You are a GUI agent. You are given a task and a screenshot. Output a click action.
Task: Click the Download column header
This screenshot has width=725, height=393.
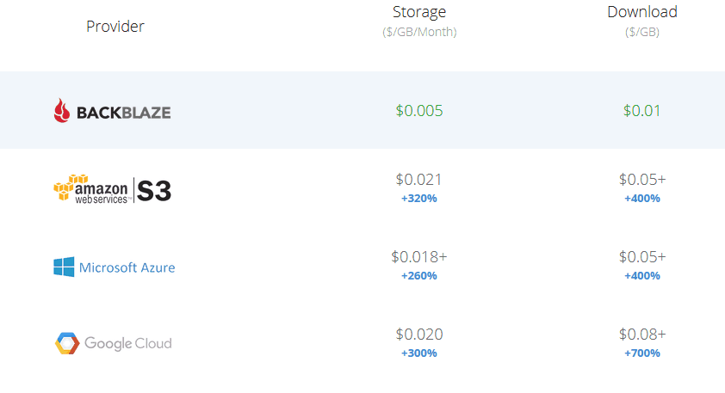(642, 12)
